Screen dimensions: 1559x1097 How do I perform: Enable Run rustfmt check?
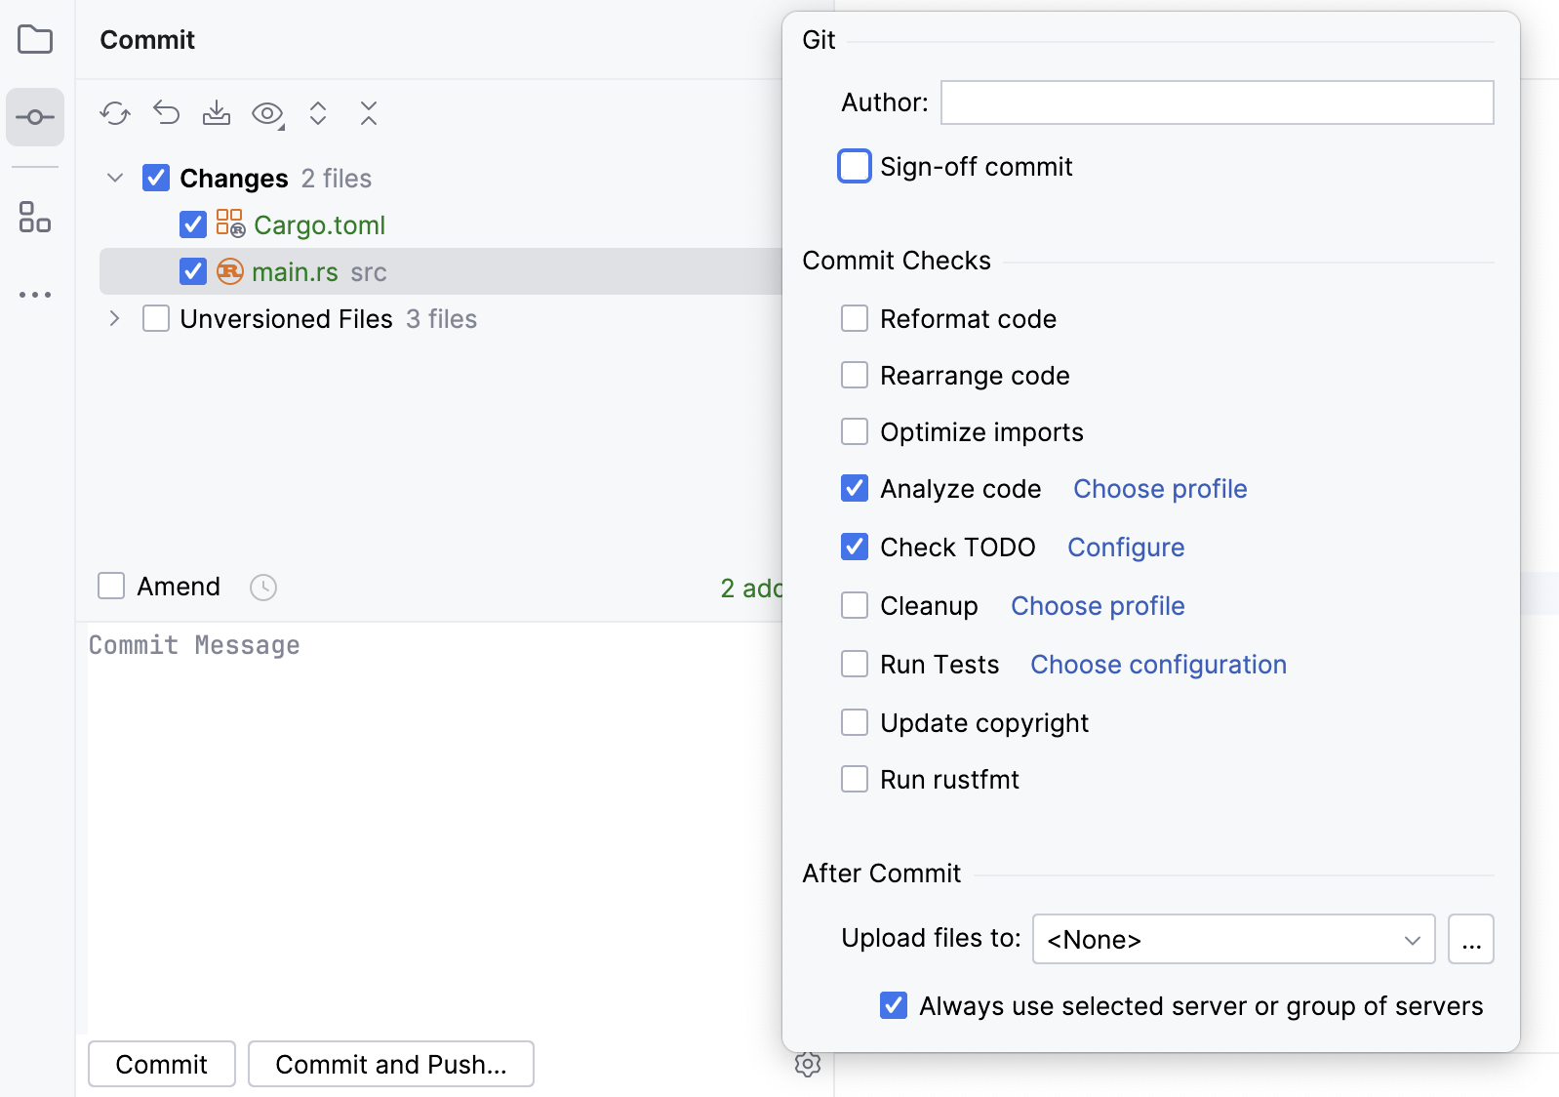855,779
